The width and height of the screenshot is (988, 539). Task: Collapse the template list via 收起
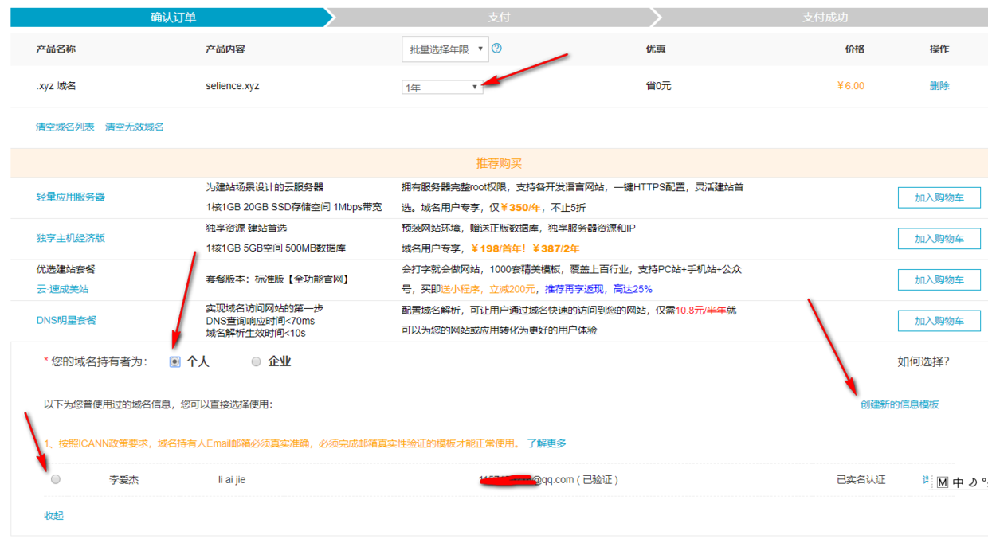[53, 516]
